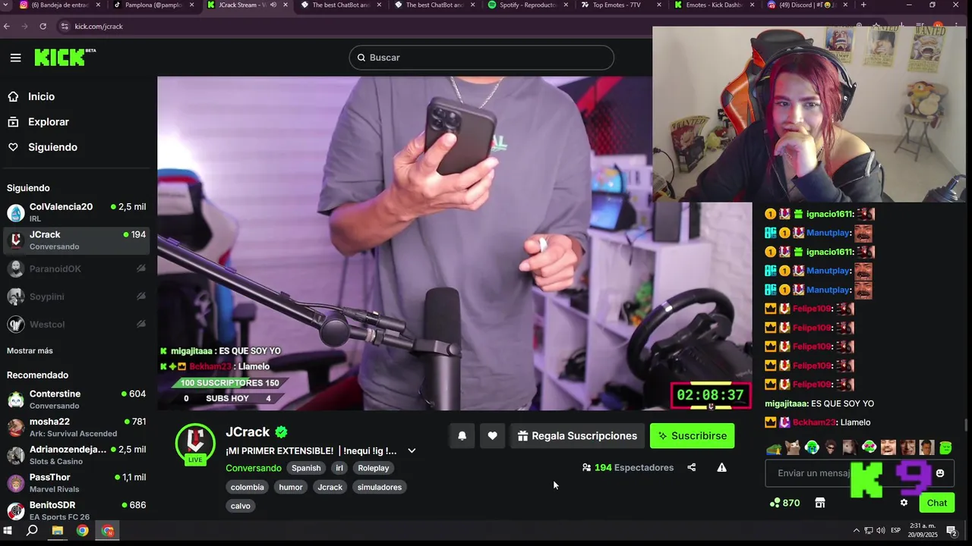Reload the kick.com page
The width and height of the screenshot is (972, 546).
[x=43, y=26]
